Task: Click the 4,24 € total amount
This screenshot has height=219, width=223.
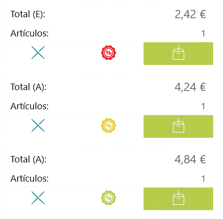Action: [190, 87]
